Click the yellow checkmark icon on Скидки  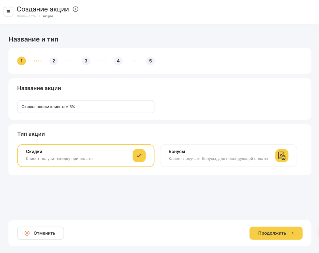click(x=139, y=156)
